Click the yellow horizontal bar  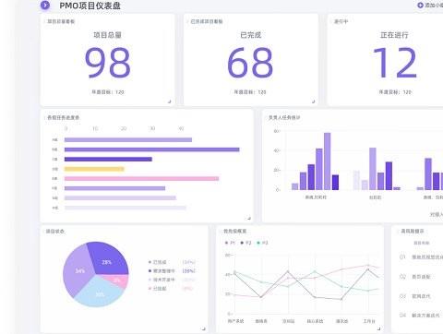94,169
